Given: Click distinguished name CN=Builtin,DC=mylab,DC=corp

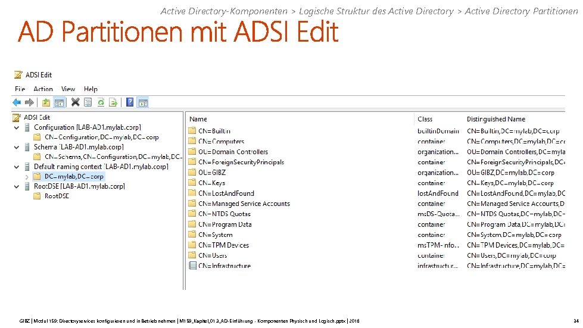Looking at the screenshot, I should tap(513, 131).
